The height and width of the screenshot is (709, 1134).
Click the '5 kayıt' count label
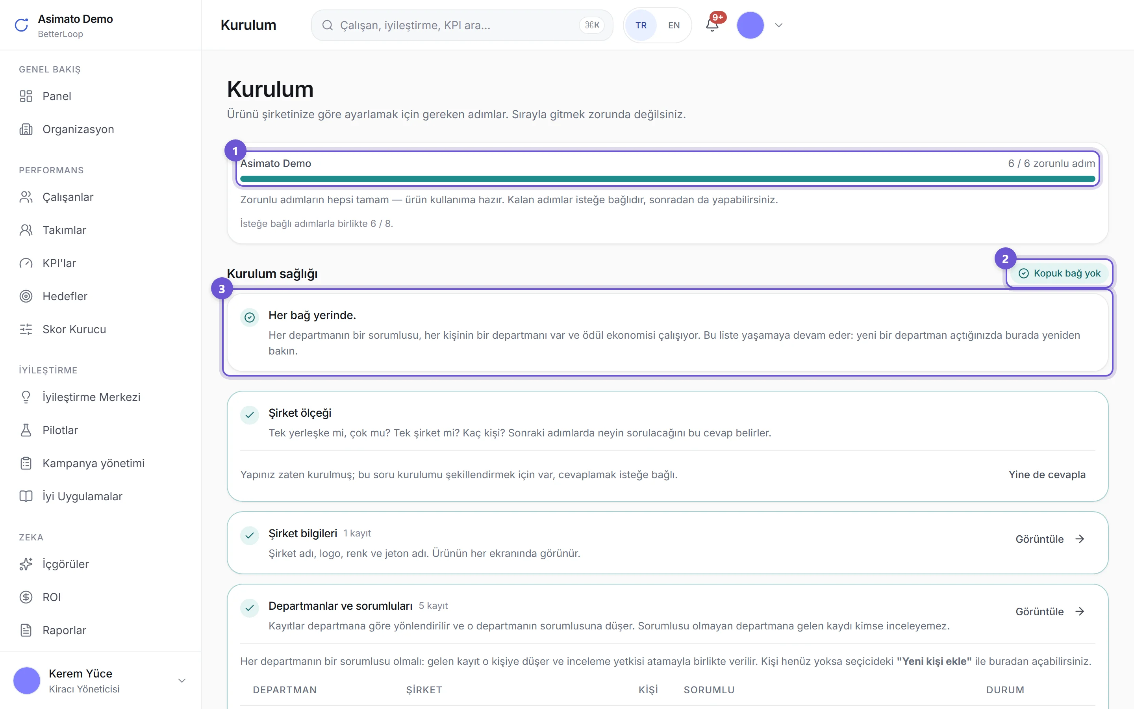(433, 606)
